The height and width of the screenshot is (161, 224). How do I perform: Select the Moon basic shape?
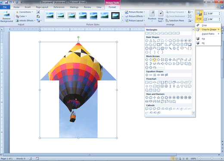tap(178, 48)
